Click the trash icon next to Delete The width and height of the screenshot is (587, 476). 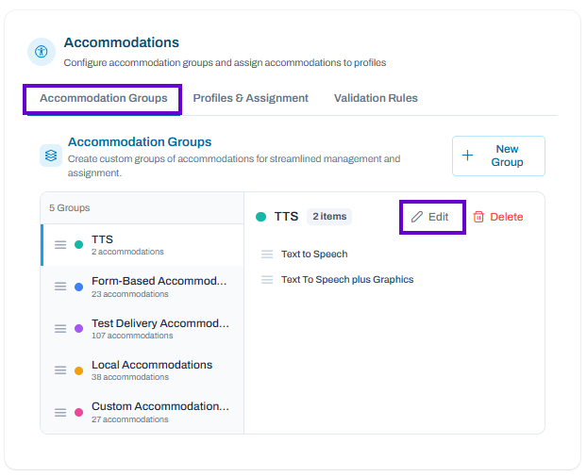point(478,217)
